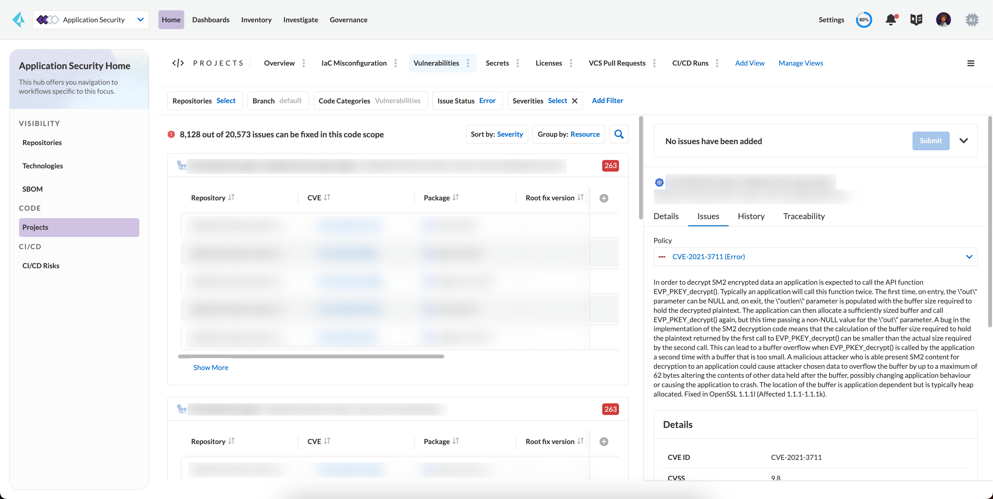Open the notifications bell
The height and width of the screenshot is (499, 993).
tap(891, 20)
